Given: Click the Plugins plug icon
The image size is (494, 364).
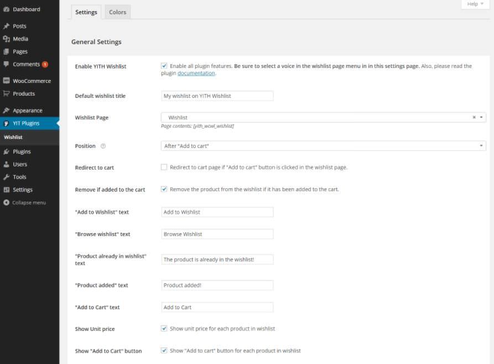Looking at the screenshot, I should click(x=6, y=152).
